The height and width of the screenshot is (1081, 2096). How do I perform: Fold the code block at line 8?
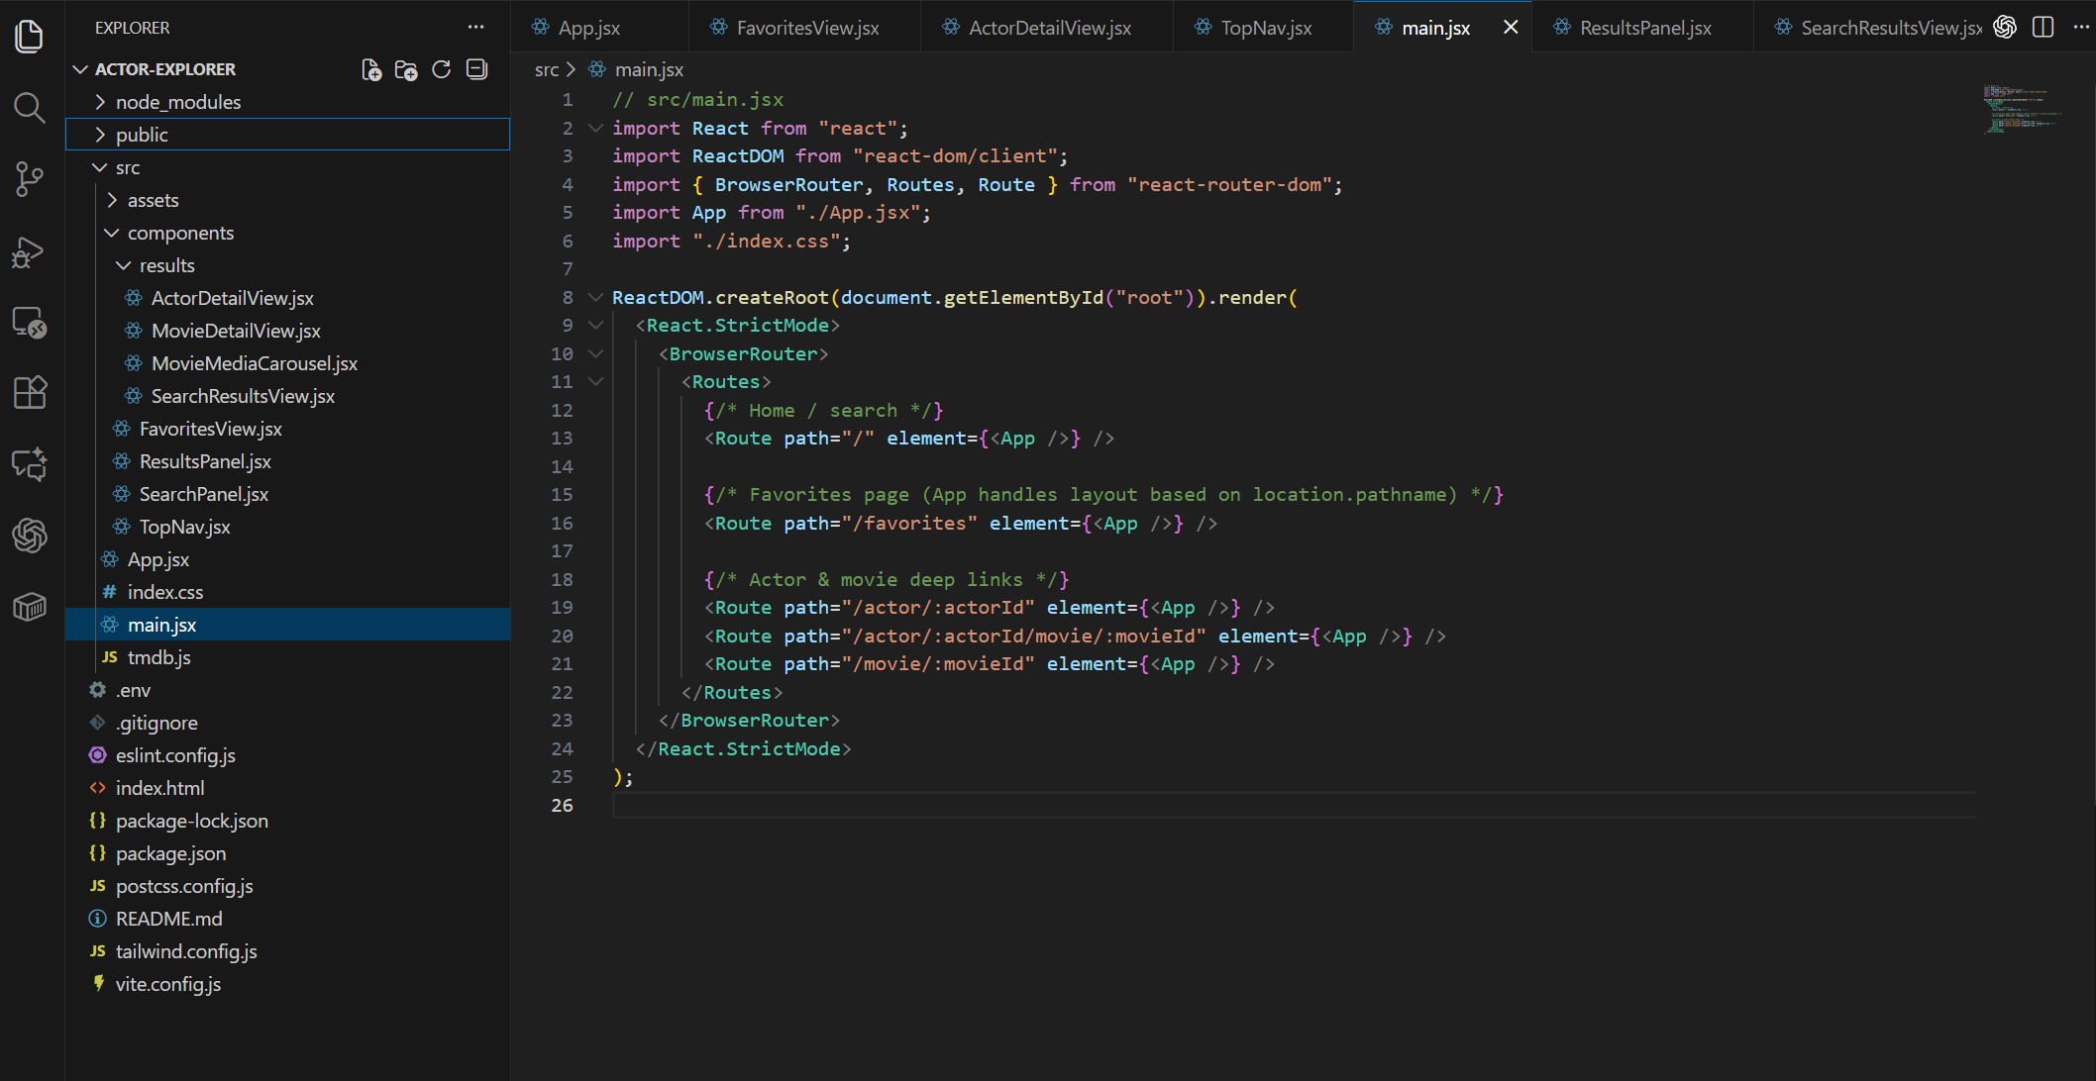[x=595, y=297]
